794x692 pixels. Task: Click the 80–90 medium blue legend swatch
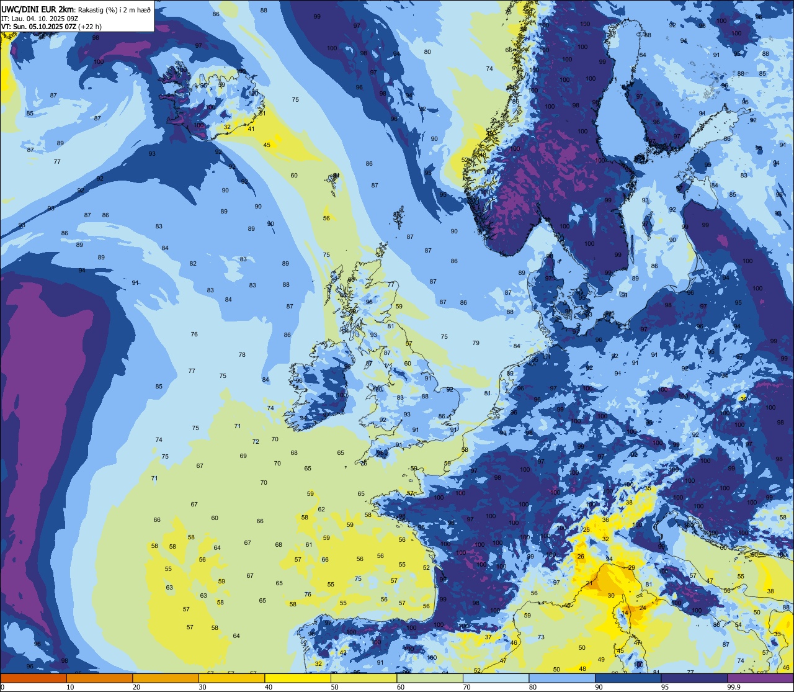(562, 678)
